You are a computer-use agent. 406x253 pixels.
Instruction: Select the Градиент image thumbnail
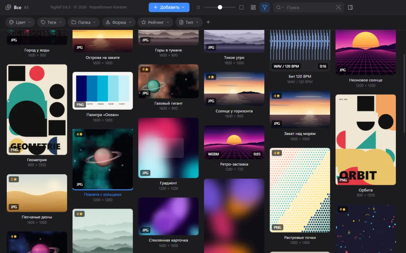tap(168, 148)
